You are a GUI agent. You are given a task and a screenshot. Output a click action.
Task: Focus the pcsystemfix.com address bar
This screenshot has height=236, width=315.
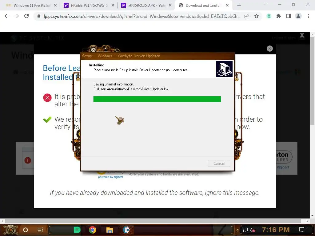(x=142, y=16)
